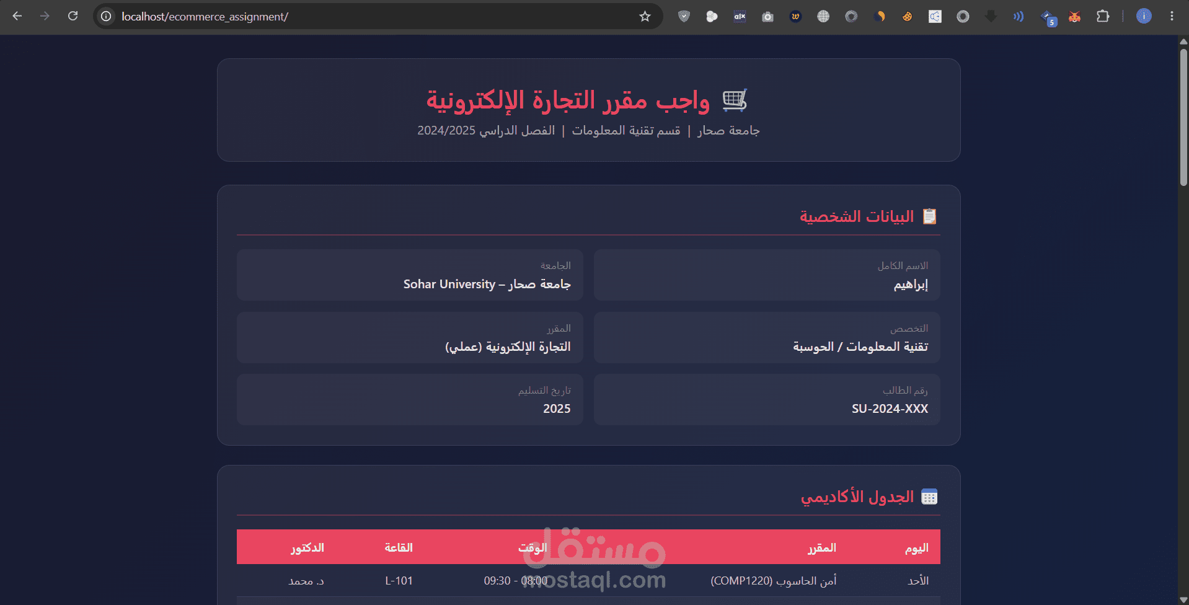Click section title البيانات الشخصية
This screenshot has height=605, width=1189.
(857, 216)
